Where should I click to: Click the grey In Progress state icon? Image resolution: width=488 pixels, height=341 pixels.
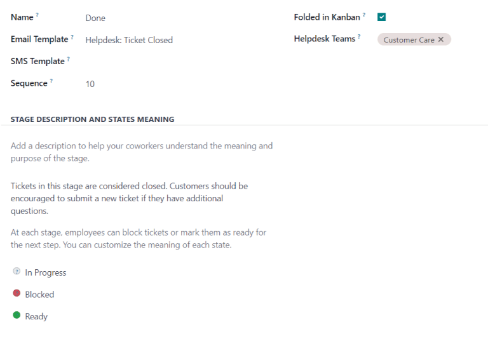(17, 272)
